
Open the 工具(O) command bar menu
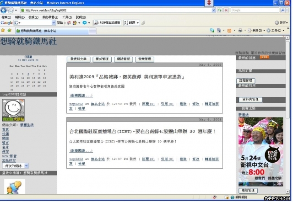click(276, 31)
